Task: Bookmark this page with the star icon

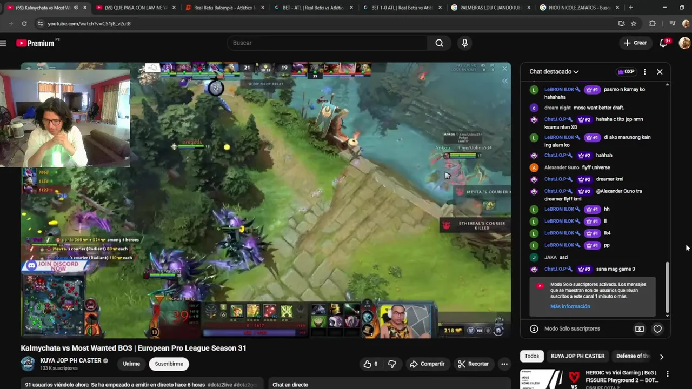Action: (634, 24)
